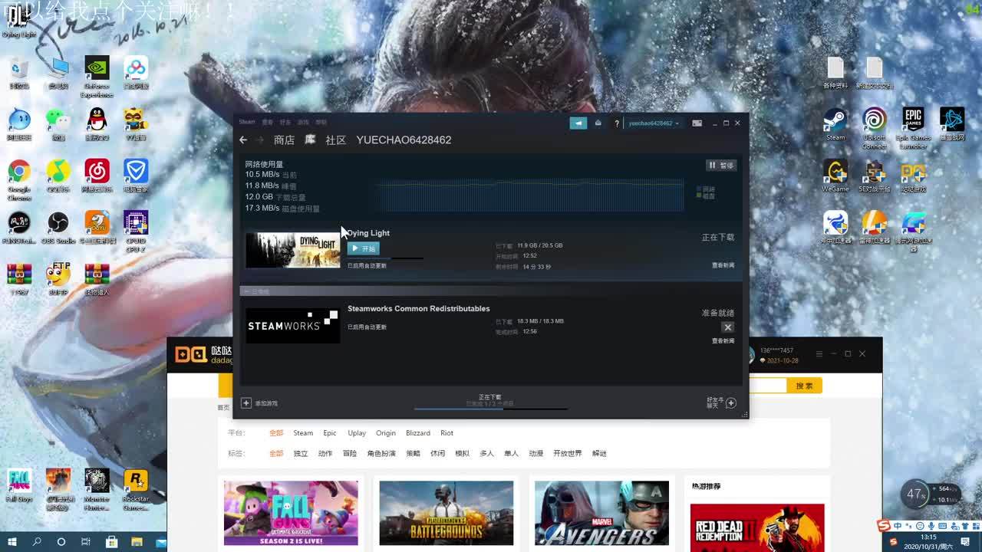Expand the yuechao6428462 account dropdown
Viewport: 982px width, 552px height.
(654, 123)
